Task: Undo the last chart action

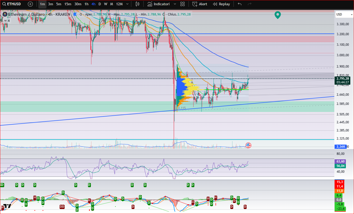Action: [x=240, y=4]
